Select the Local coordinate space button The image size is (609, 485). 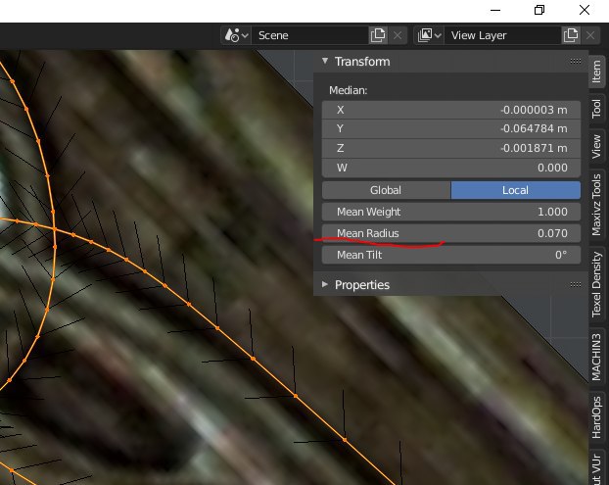coord(515,190)
